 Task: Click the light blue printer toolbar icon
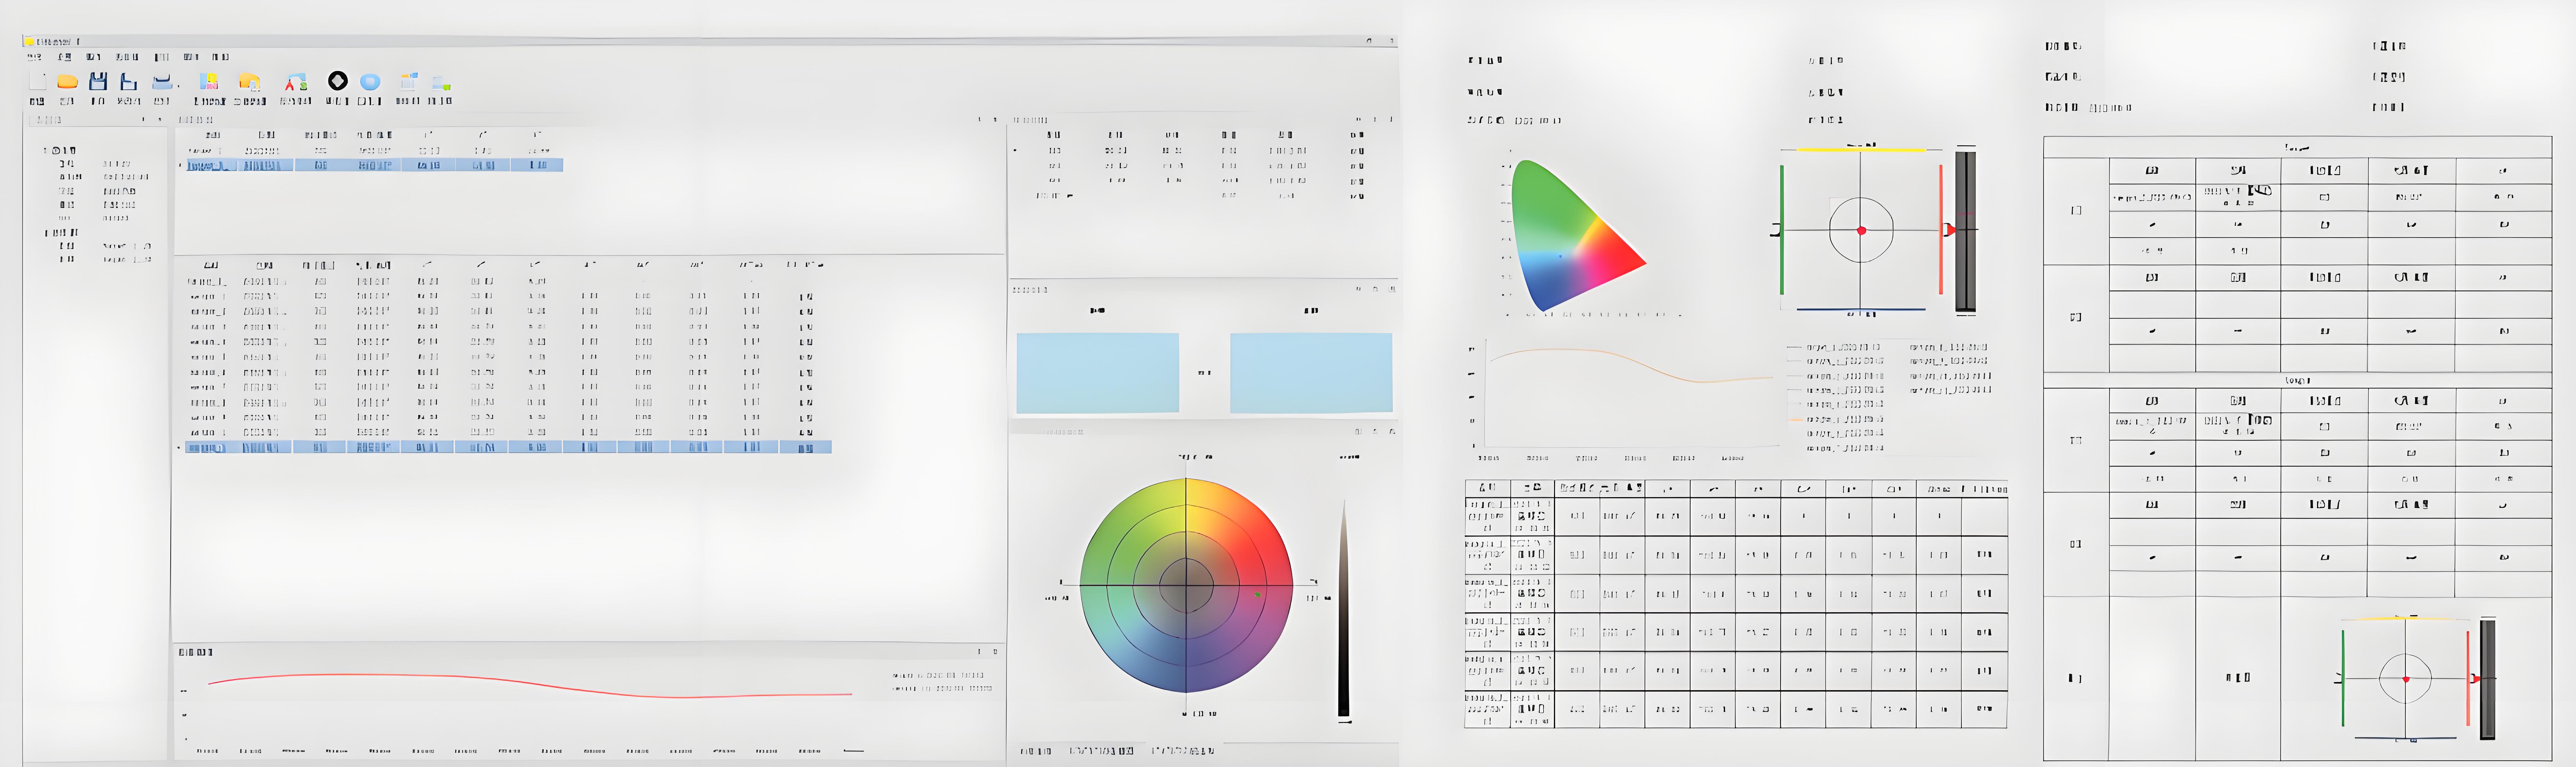[162, 82]
